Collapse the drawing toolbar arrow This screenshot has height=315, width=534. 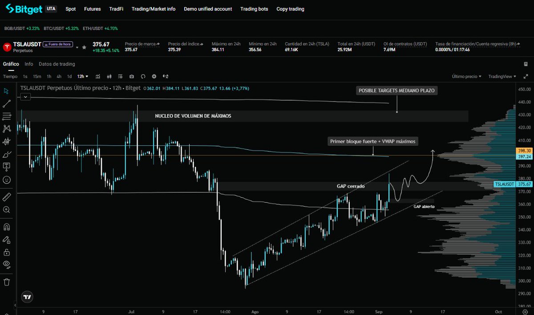click(x=15, y=306)
